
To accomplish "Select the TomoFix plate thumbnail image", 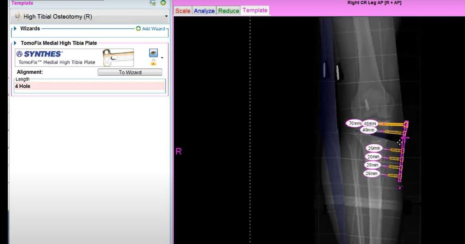I will tap(117, 57).
